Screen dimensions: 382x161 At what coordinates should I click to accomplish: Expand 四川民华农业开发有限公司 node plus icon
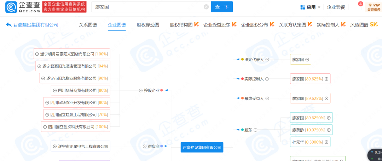pyautogui.click(x=47, y=103)
